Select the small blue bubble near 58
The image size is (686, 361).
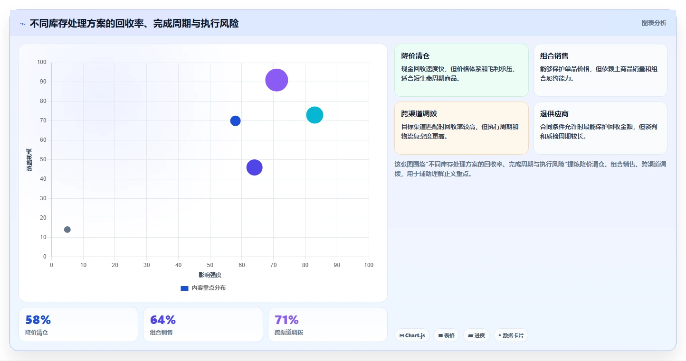[235, 121]
